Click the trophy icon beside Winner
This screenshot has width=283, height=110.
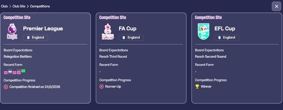[x=197, y=87]
